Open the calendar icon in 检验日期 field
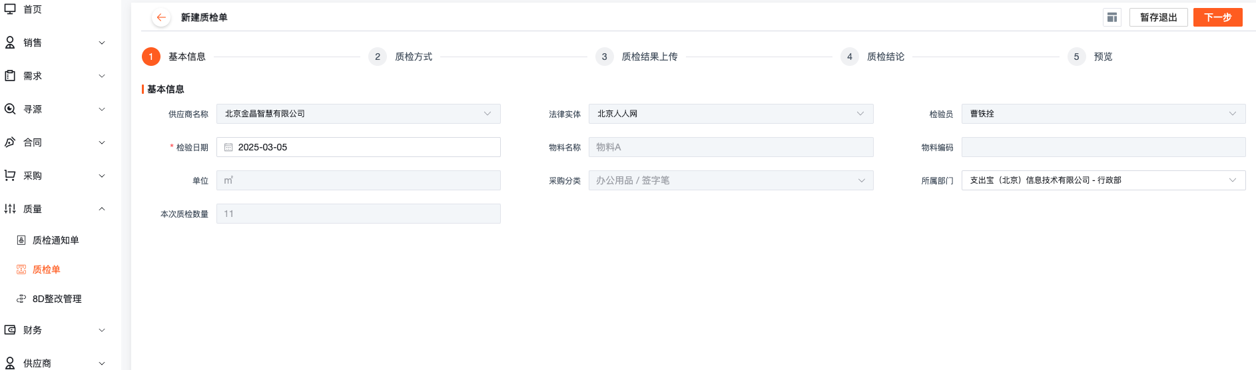 tap(228, 147)
